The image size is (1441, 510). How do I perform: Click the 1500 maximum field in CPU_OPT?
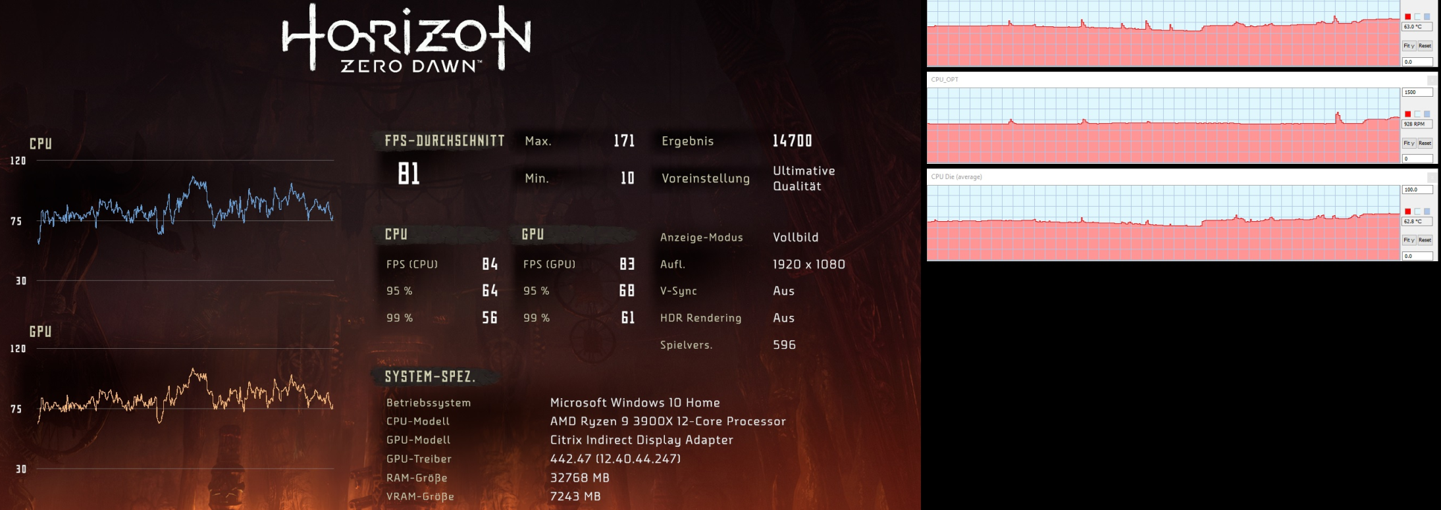1417,92
